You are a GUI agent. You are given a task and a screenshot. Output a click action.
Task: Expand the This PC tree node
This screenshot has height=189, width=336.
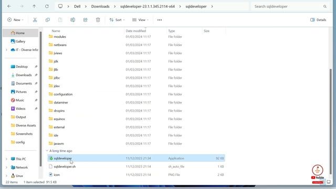pos(6,159)
